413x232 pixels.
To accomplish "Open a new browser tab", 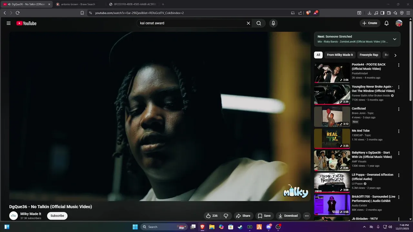I will pyautogui.click(x=163, y=4).
